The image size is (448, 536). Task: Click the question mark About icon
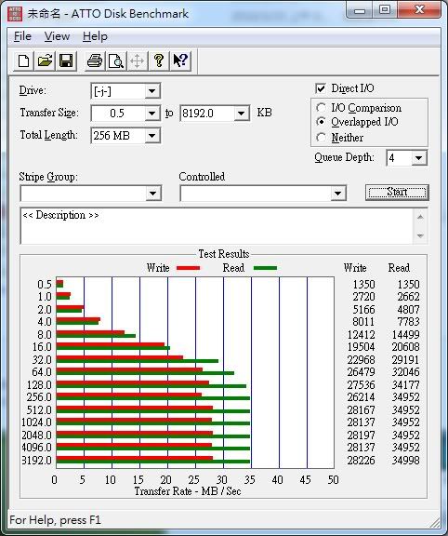pyautogui.click(x=158, y=61)
